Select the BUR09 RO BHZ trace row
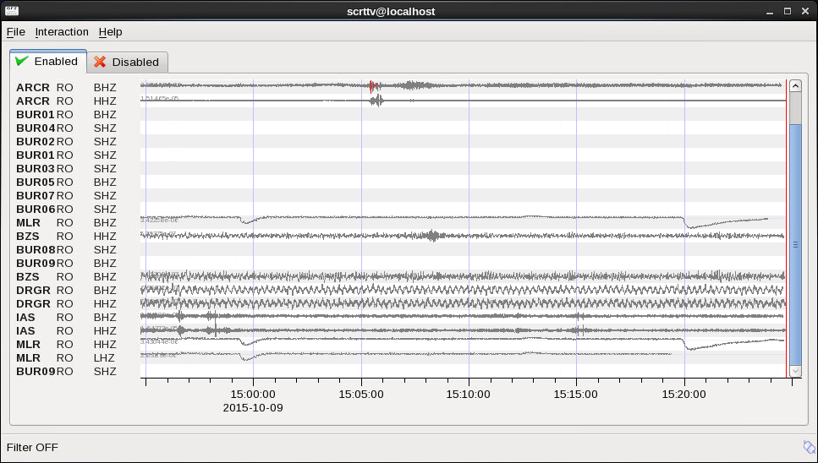Screen dimensions: 818x463 coord(401,263)
